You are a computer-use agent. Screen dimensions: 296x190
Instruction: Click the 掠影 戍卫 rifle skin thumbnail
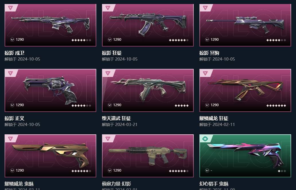point(50,24)
